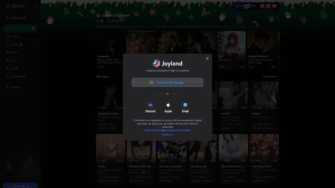Open the Leaderboard page
Viewport: 335px width, 188px height.
(x=18, y=77)
